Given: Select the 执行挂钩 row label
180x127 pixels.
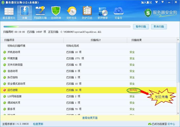Looking at the screenshot, I should [x=12, y=77].
